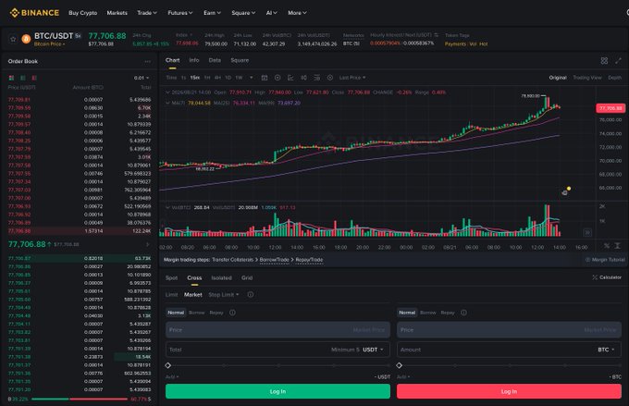This screenshot has height=406, width=629.
Task: Select Borrow mode on buy side
Action: tap(196, 313)
